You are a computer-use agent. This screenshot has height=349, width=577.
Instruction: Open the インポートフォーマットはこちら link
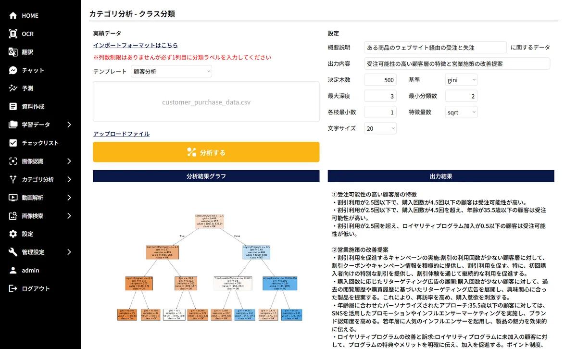pos(136,45)
